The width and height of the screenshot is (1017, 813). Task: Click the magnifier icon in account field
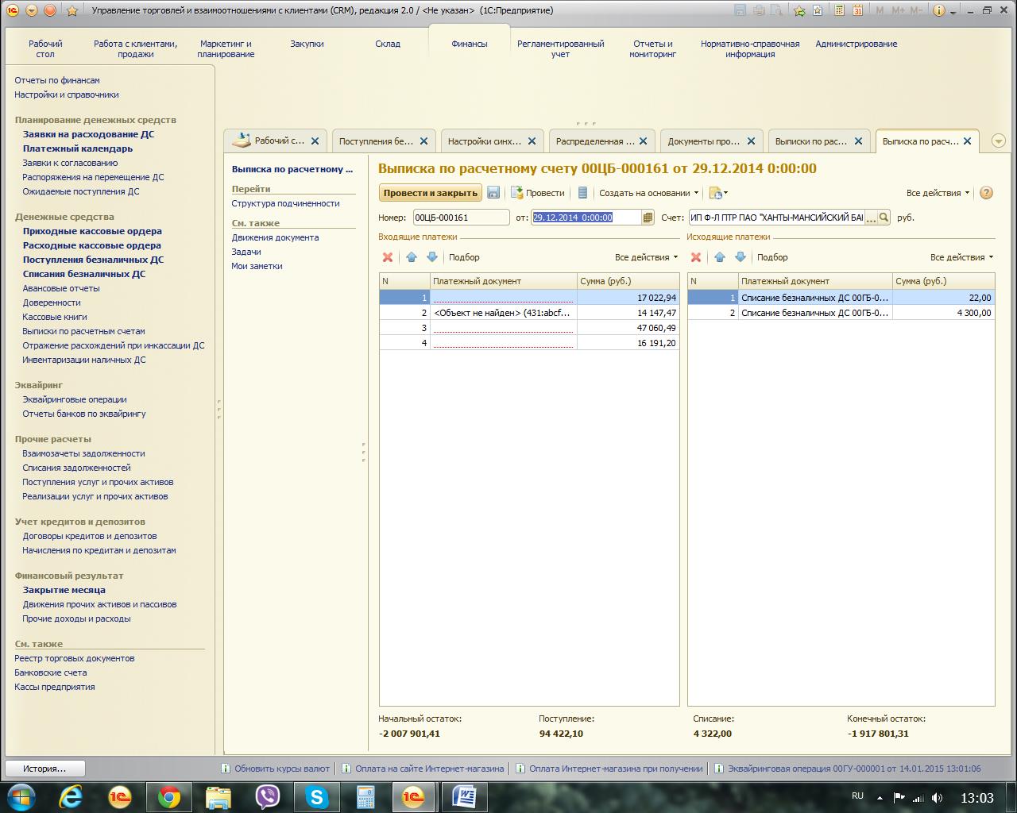pyautogui.click(x=884, y=218)
